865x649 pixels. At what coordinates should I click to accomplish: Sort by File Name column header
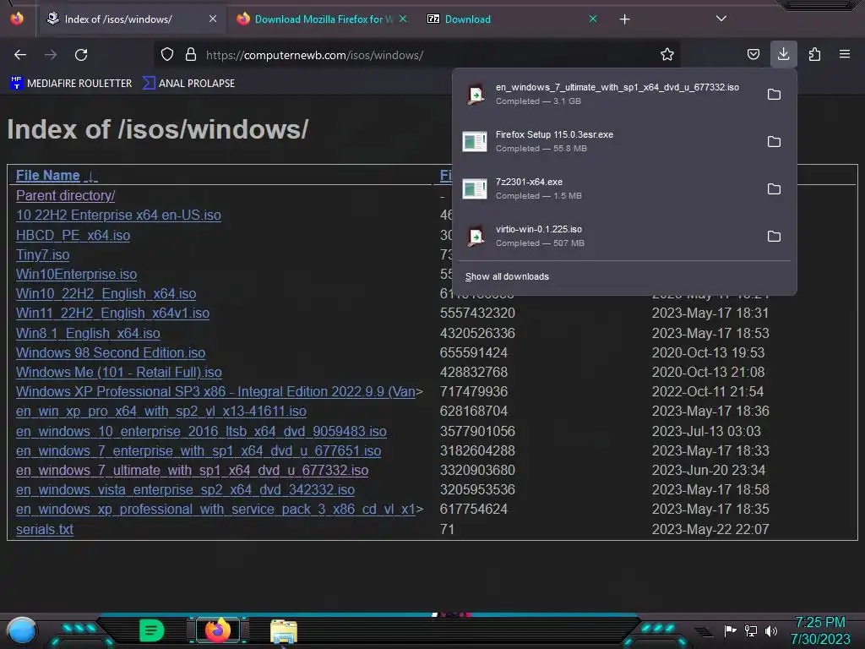(47, 176)
